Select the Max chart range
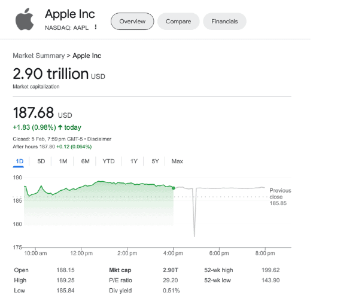359x299 pixels. 177,161
